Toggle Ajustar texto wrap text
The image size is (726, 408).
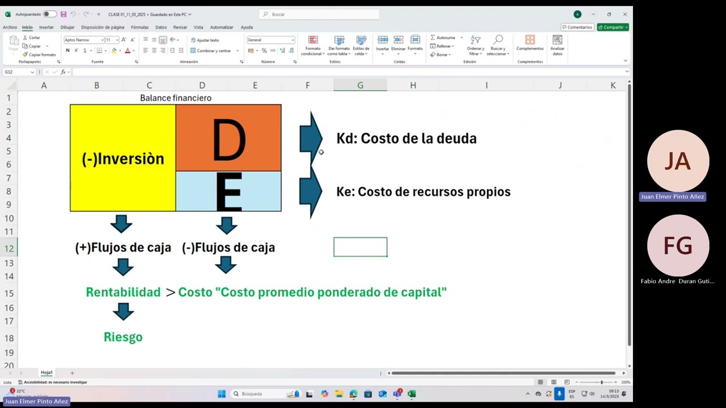[205, 40]
